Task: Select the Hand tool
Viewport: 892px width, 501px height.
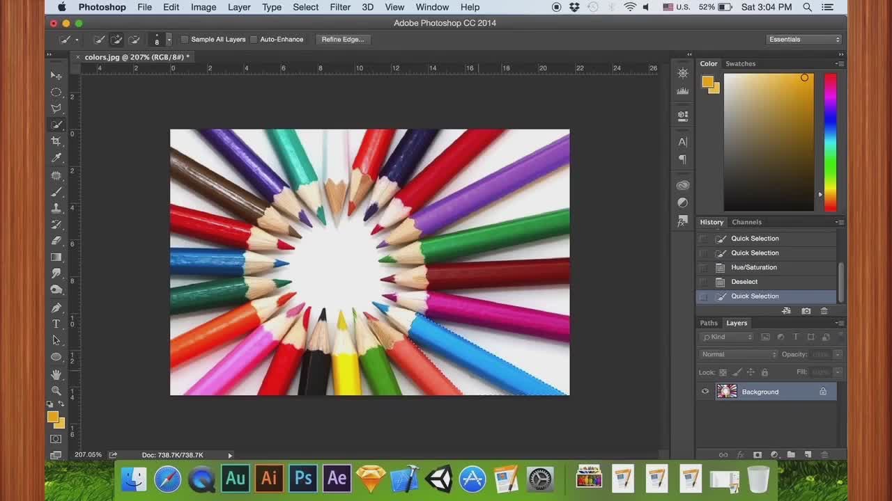Action: 56,374
